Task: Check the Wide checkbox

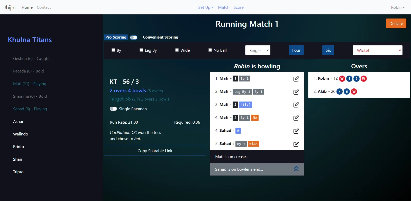Action: click(x=177, y=50)
